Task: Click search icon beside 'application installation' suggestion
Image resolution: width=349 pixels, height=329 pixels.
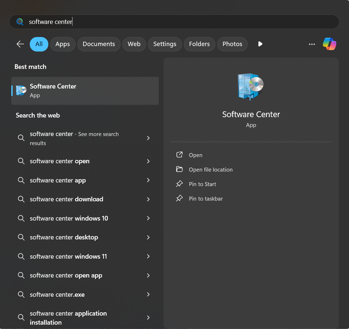Action: pos(21,317)
